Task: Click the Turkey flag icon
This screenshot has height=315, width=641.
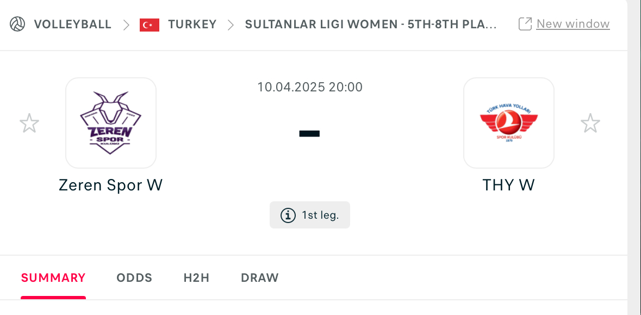Action: [149, 24]
